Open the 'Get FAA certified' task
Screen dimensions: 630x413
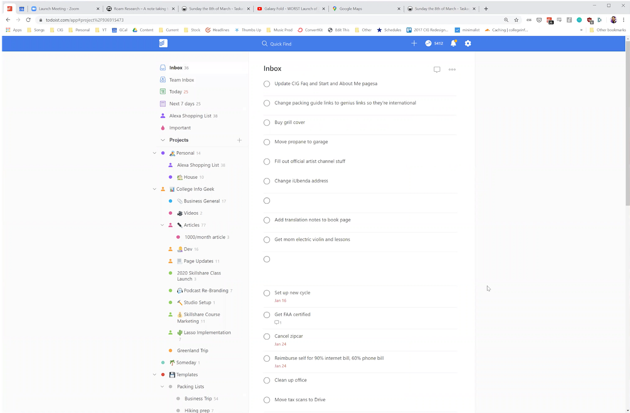[x=292, y=315]
